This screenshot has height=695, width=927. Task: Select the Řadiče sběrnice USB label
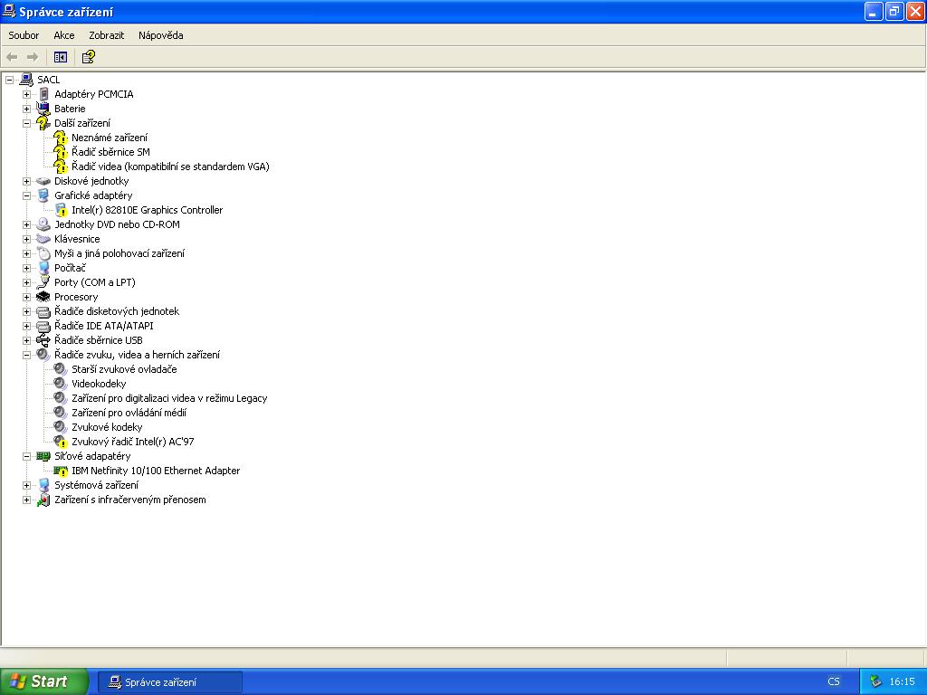click(98, 340)
